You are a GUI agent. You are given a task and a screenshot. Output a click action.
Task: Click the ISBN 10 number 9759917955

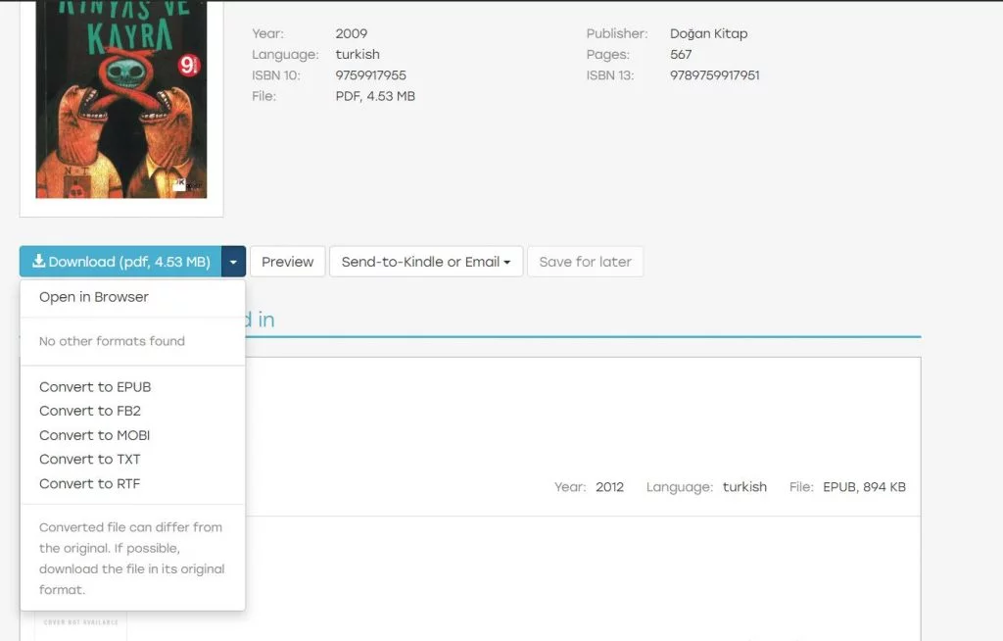pos(370,75)
